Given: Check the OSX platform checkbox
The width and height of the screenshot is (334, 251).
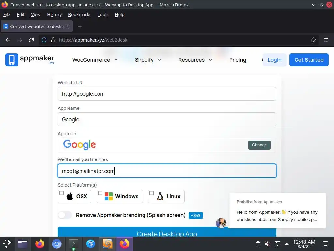Looking at the screenshot, I should (x=61, y=193).
